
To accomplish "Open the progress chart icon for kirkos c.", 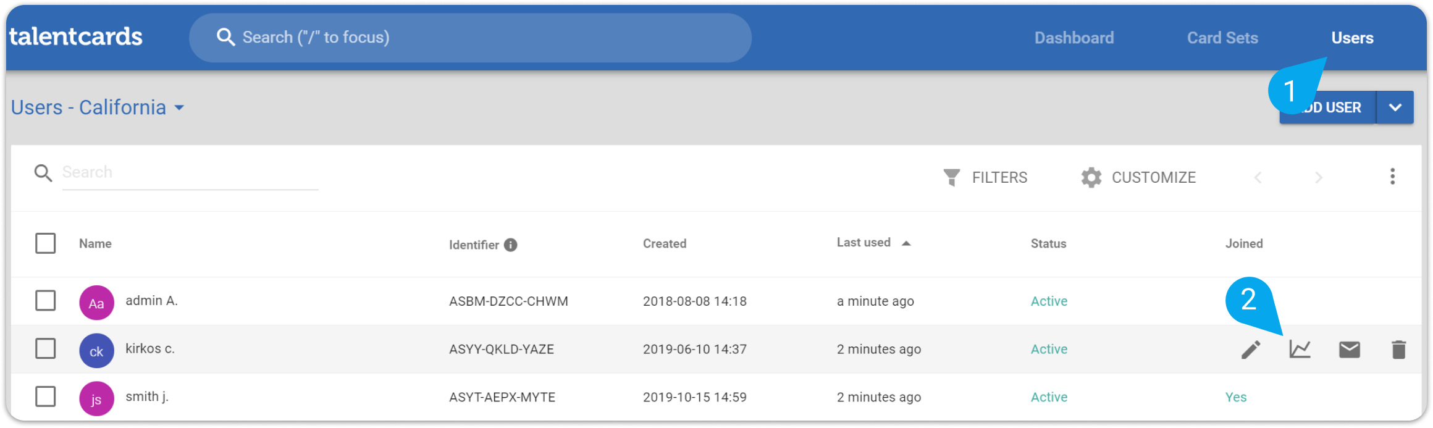I will (x=1300, y=350).
